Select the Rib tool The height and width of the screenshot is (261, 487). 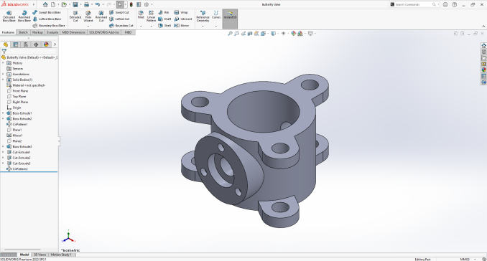coord(163,12)
